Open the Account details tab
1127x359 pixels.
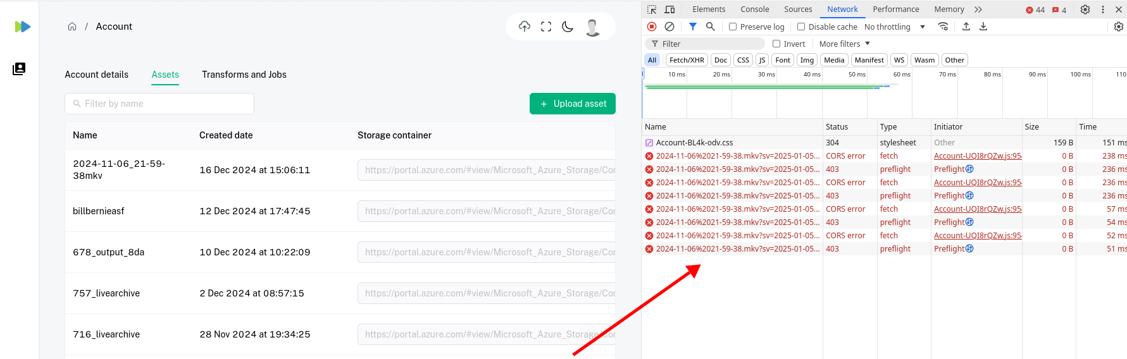tap(96, 75)
